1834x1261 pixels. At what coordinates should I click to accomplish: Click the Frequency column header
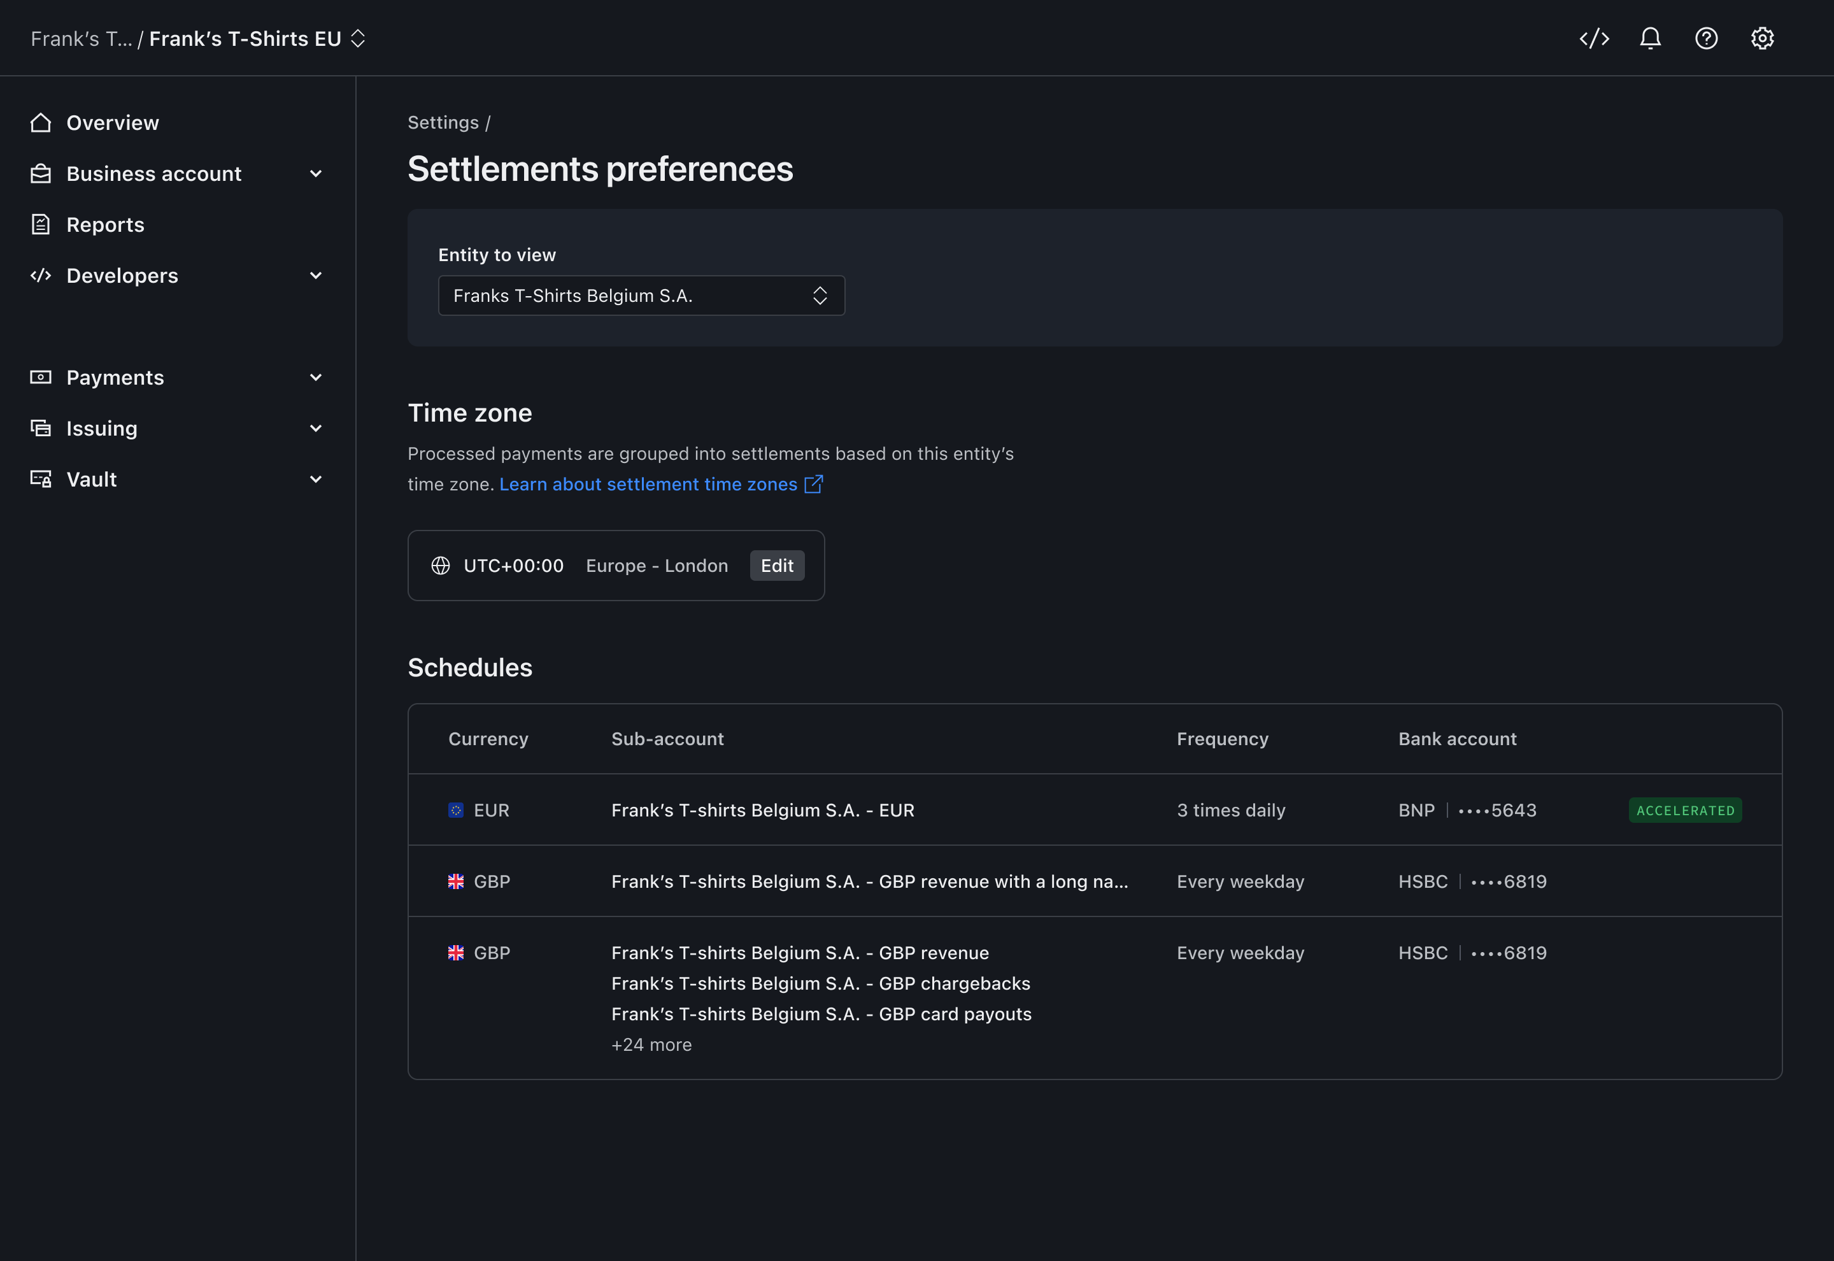click(1223, 739)
